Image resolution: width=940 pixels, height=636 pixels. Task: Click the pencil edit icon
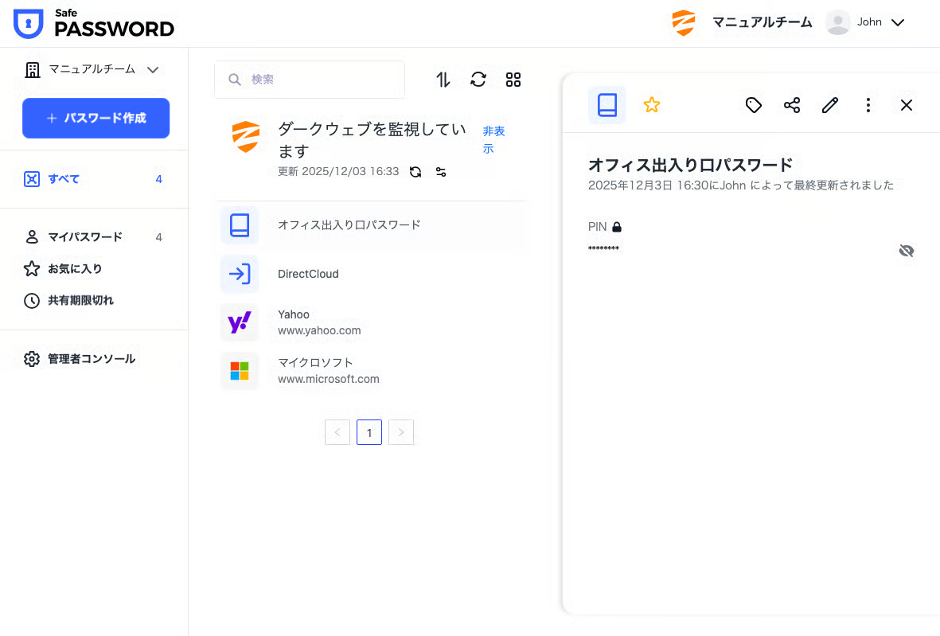(829, 105)
